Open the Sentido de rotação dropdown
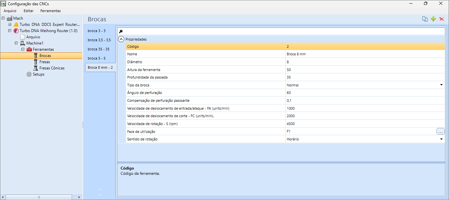The height and width of the screenshot is (200, 449). pyautogui.click(x=441, y=139)
